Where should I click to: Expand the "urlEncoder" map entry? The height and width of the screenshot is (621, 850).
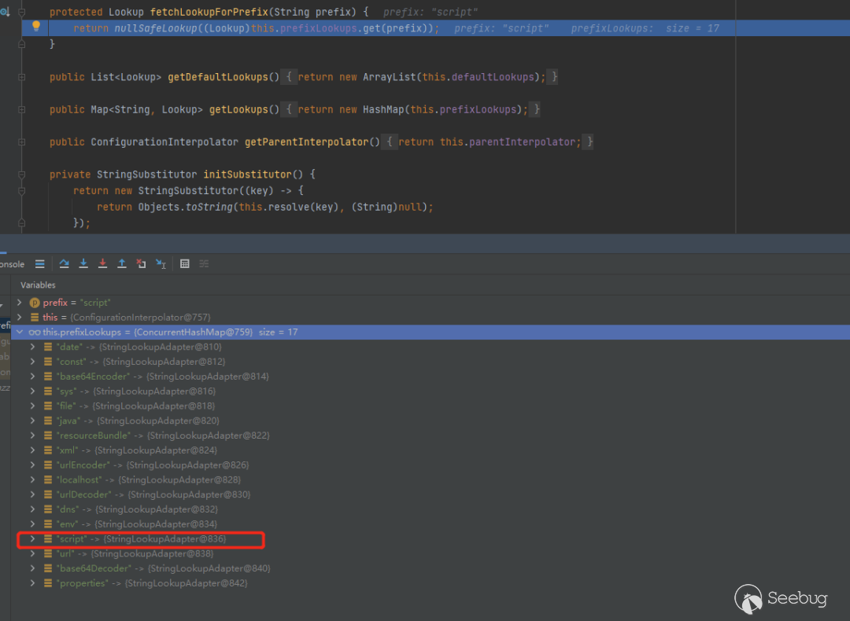pyautogui.click(x=32, y=465)
